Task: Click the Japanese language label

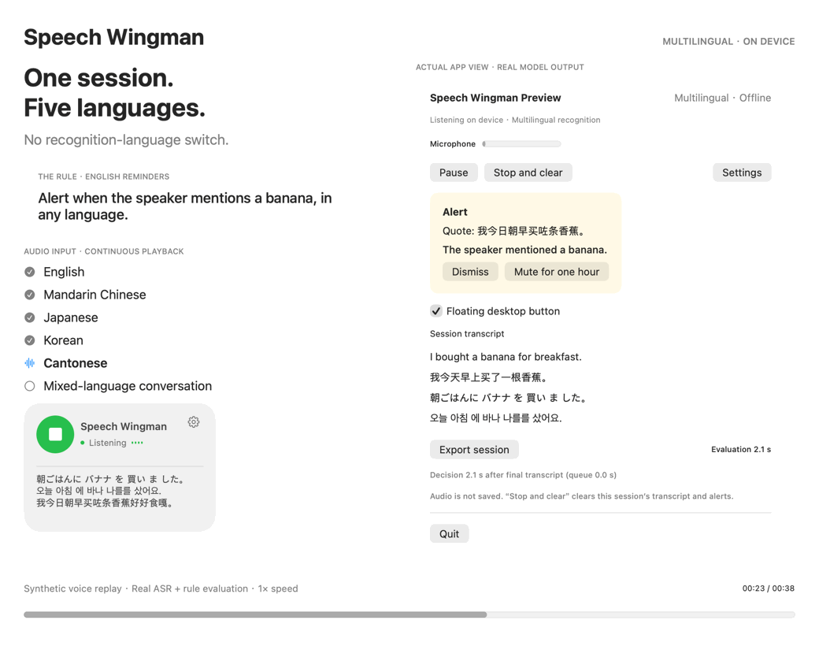Action: coord(71,317)
